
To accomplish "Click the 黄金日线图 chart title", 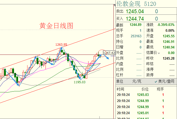I will (x=56, y=26).
